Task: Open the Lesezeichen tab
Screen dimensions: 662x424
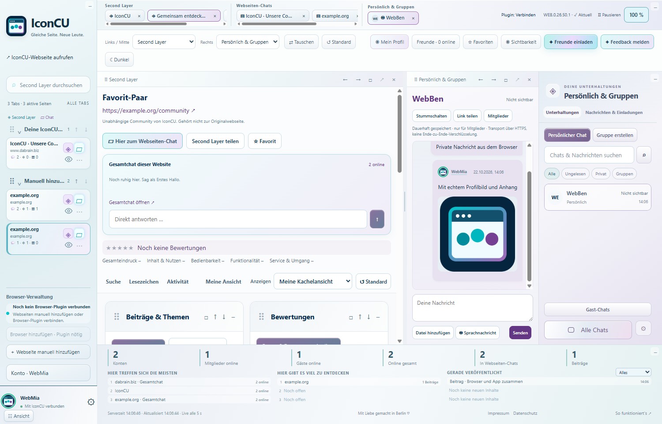Action: pyautogui.click(x=144, y=282)
